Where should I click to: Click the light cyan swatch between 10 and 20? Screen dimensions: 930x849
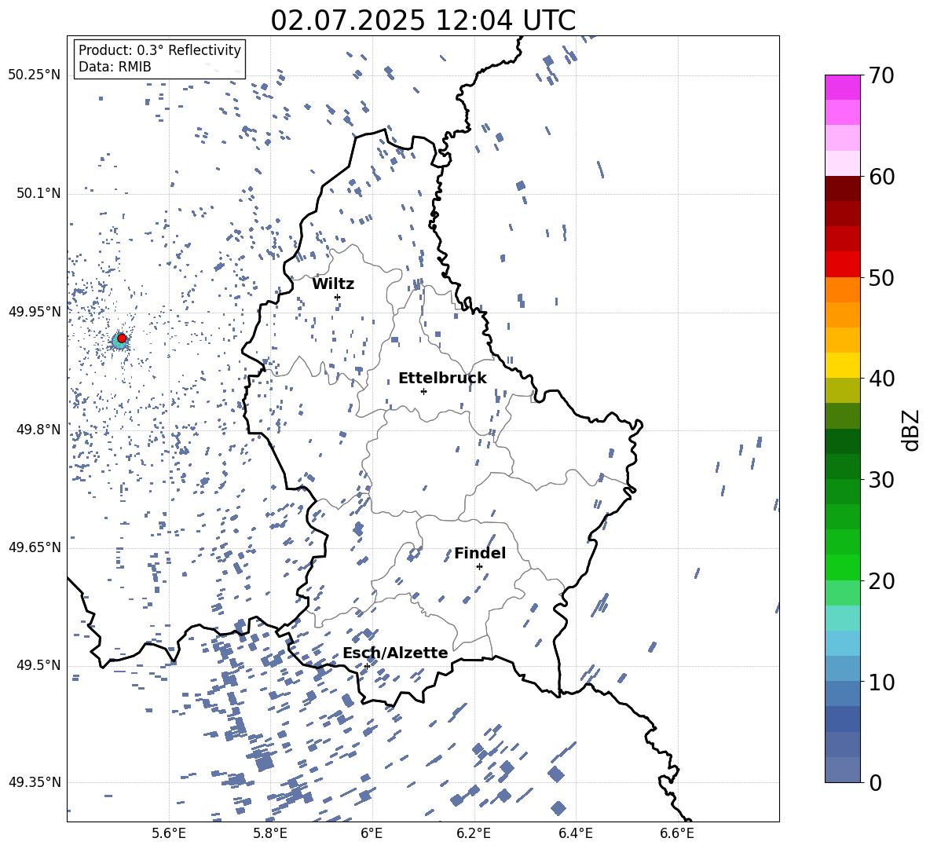(843, 618)
